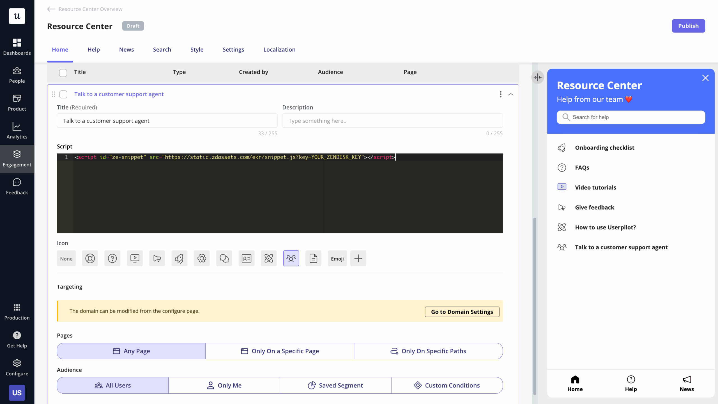
Task: Choose the life-ring support icon
Action: click(x=90, y=258)
